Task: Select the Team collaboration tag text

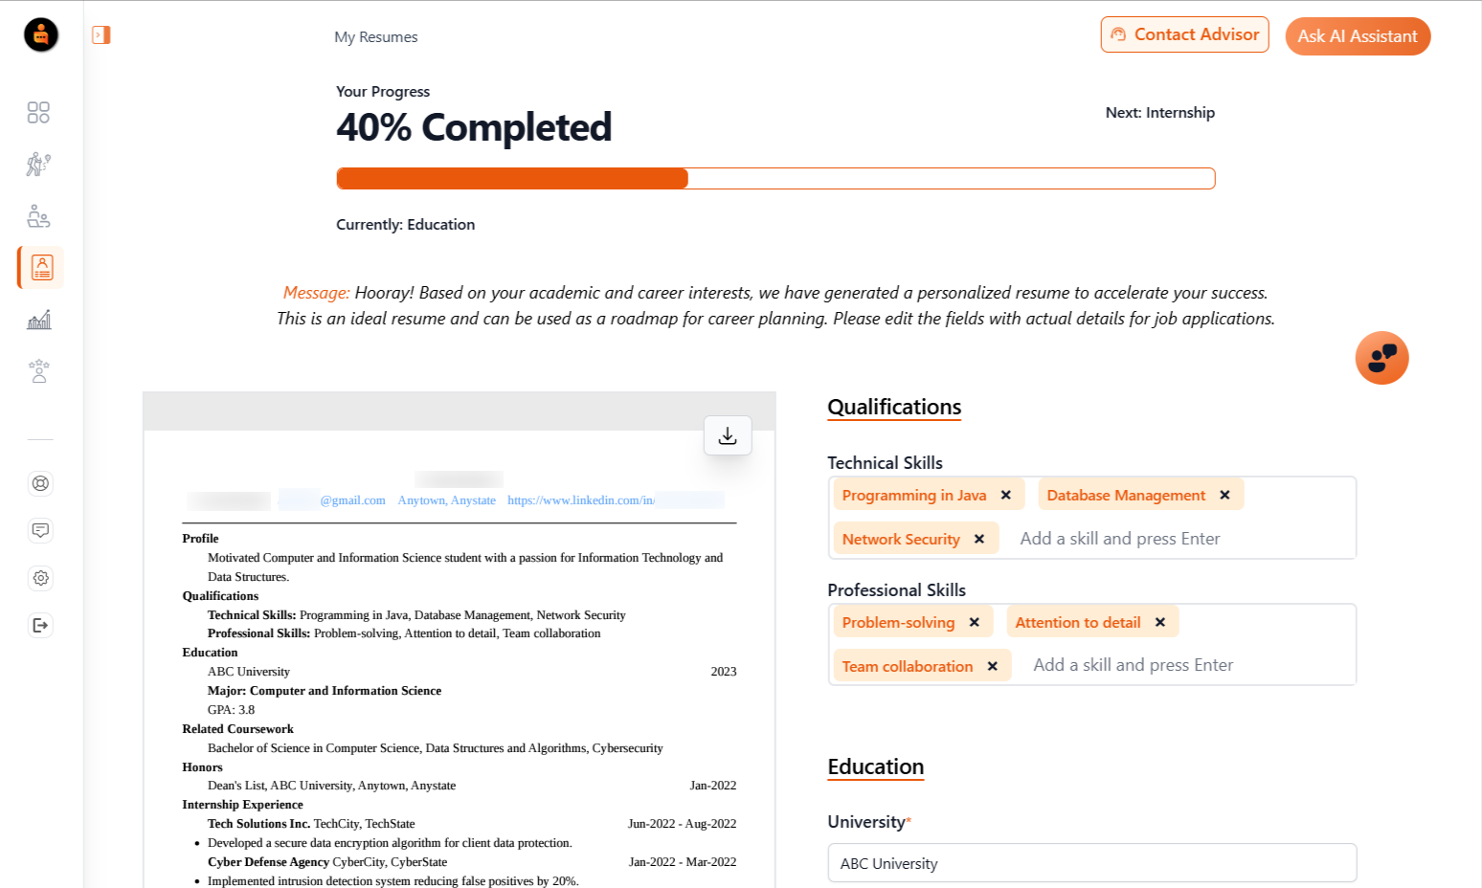Action: tap(908, 666)
